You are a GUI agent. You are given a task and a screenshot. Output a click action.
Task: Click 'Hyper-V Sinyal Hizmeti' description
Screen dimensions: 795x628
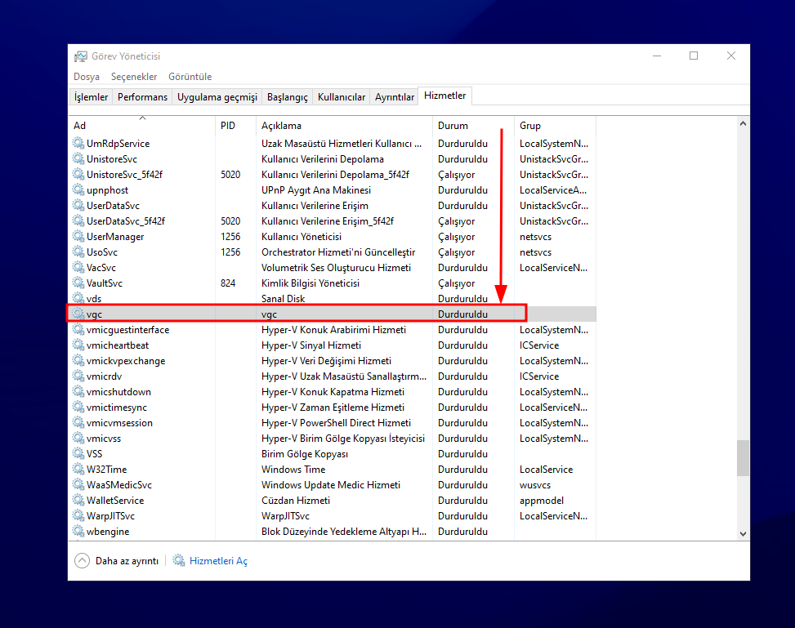click(x=311, y=345)
